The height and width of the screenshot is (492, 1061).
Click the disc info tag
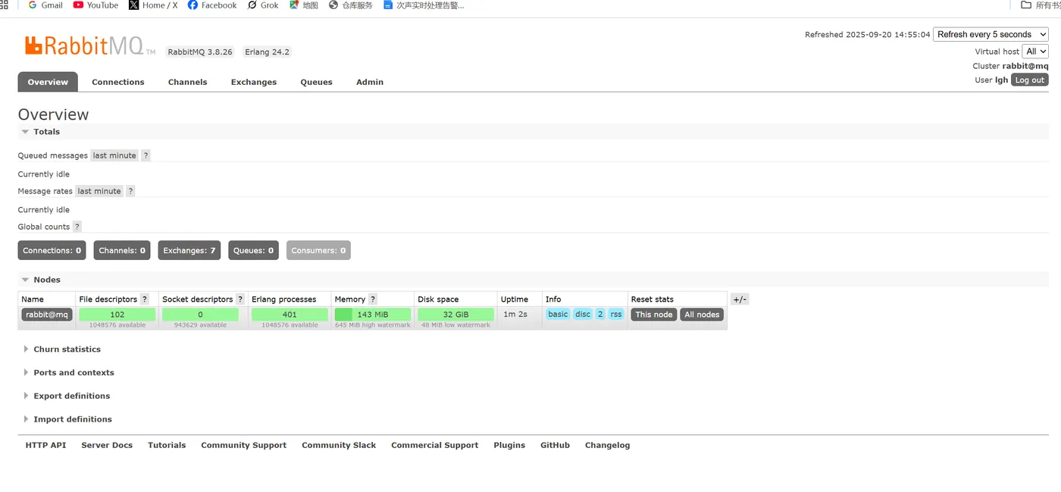(x=583, y=314)
